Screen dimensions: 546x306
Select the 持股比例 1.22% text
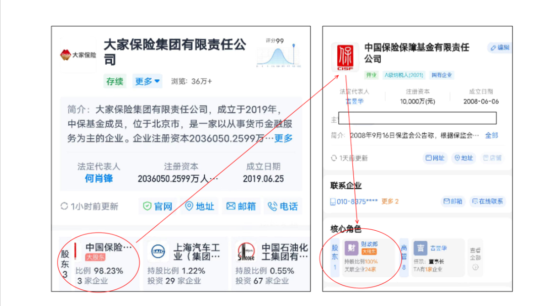(176, 271)
